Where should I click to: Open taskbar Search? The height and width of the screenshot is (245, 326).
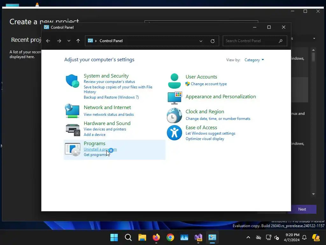(x=128, y=237)
